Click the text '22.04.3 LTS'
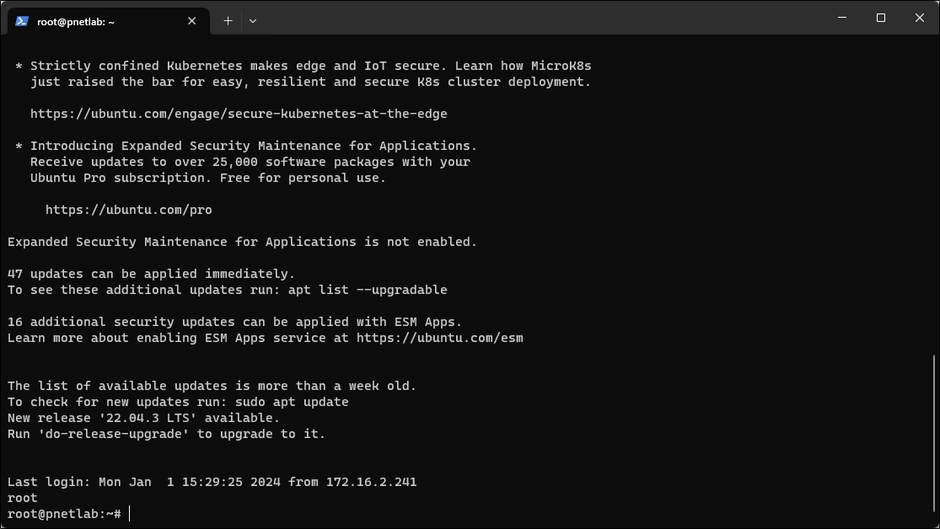940x529 pixels. point(148,418)
